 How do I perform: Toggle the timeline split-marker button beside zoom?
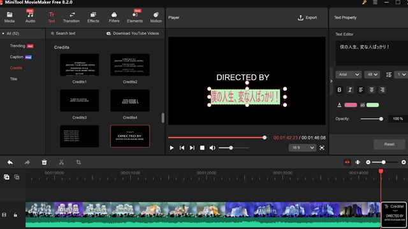358,162
